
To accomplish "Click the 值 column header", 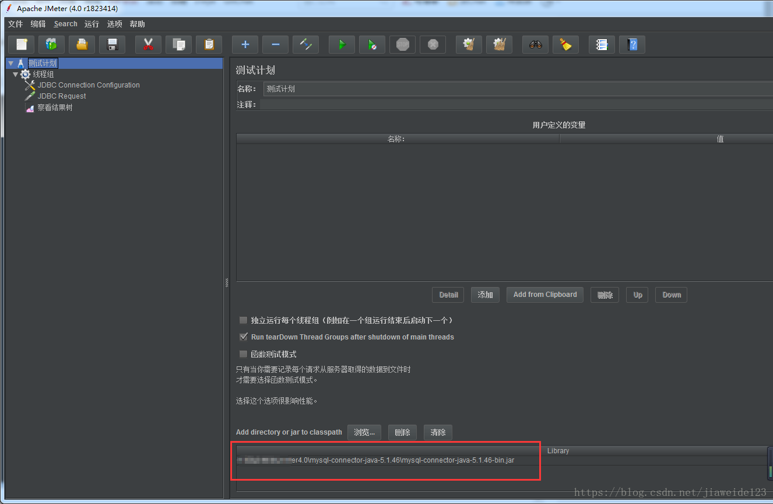I will [666, 139].
